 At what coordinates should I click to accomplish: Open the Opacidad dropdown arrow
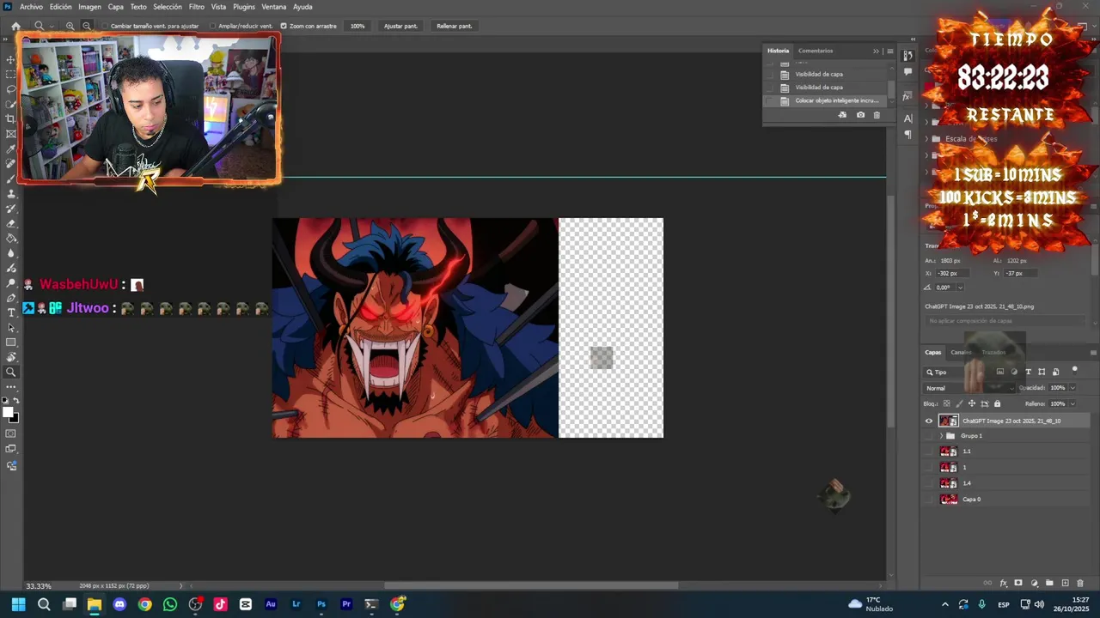1072,388
